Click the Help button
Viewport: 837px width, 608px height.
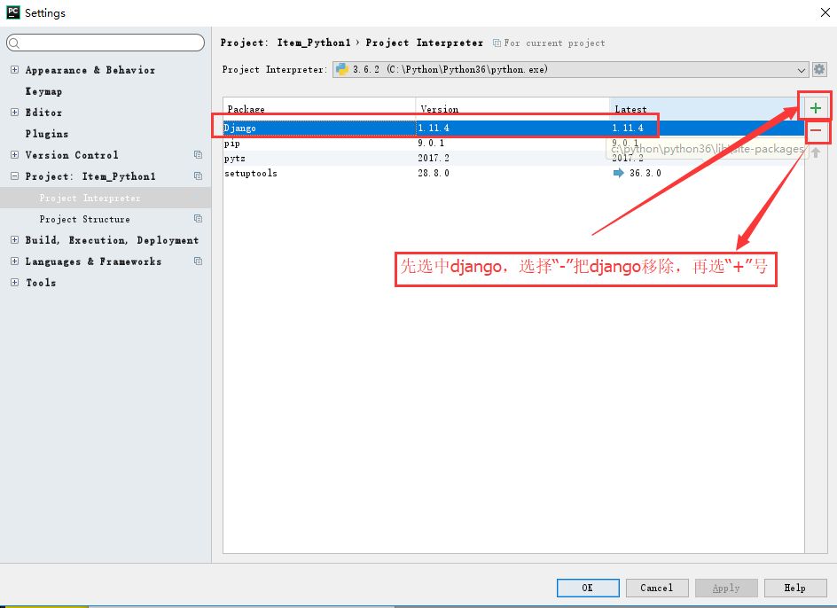794,588
